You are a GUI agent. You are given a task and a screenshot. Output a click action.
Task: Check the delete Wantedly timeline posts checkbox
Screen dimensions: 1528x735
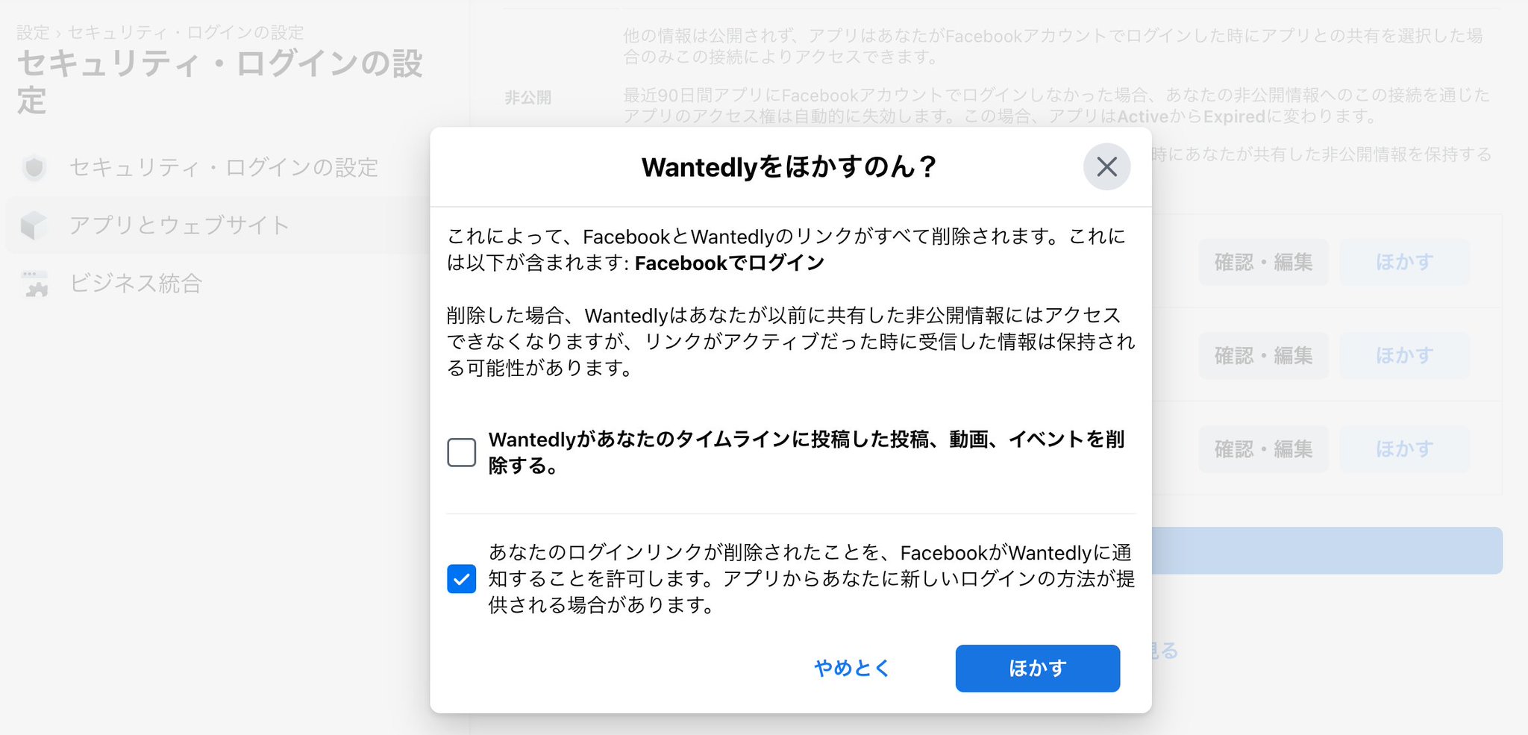tap(461, 452)
